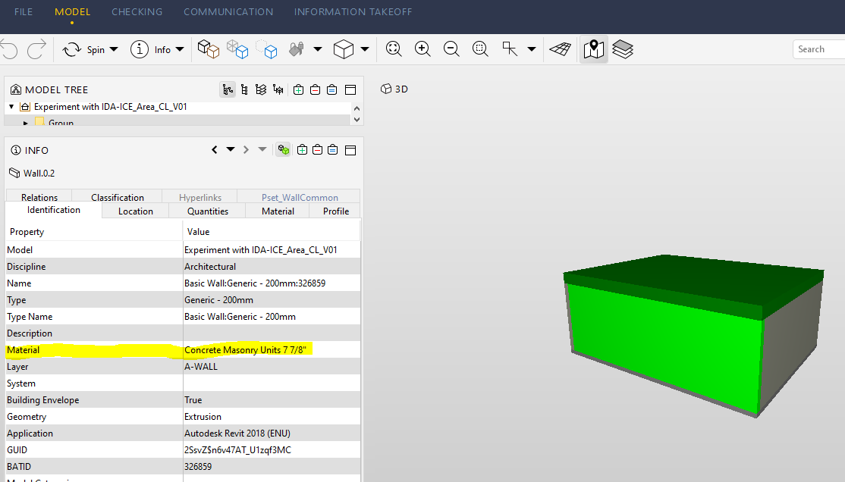Screen dimensions: 845x482
Task: Enable walk mode via the footprints icon
Action: pyautogui.click(x=594, y=49)
